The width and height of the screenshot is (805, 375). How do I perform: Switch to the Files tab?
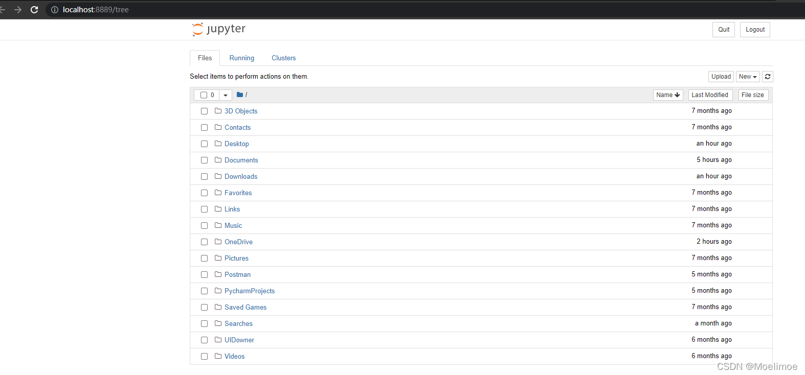click(x=205, y=58)
